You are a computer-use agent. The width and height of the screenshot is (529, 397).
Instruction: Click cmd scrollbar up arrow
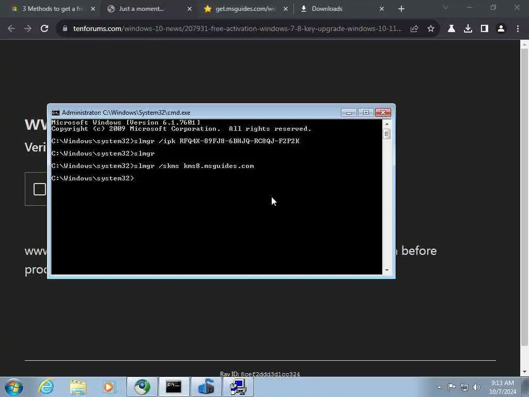click(386, 124)
